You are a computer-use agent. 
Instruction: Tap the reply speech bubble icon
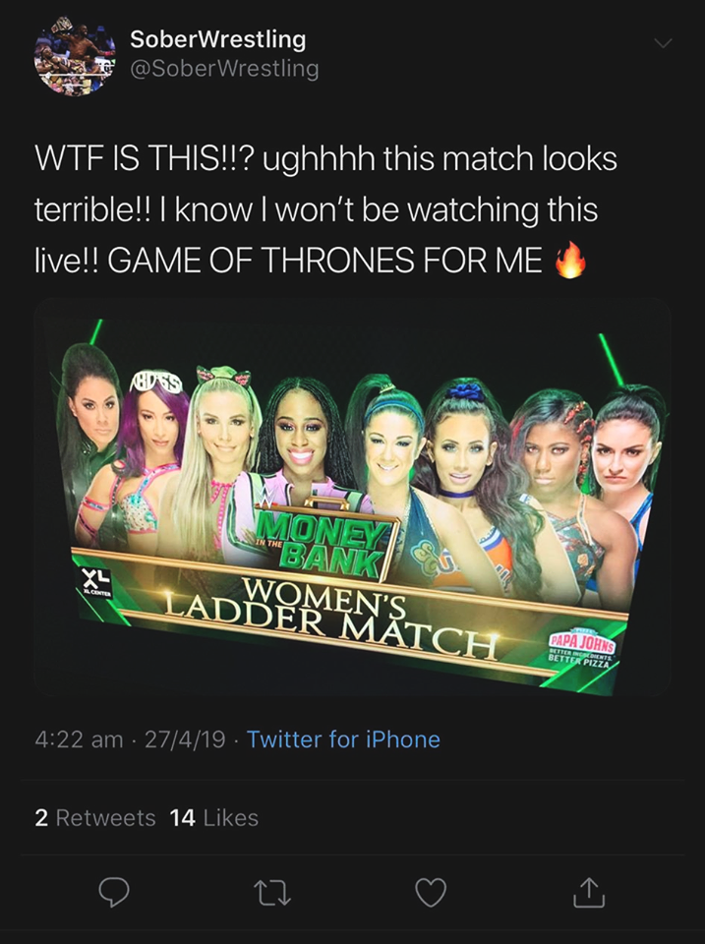click(114, 892)
